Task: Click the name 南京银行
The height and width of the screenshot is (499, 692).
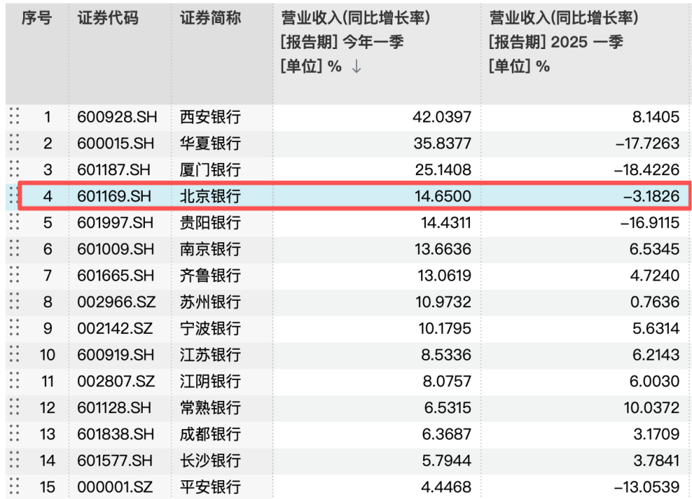Action: point(210,249)
